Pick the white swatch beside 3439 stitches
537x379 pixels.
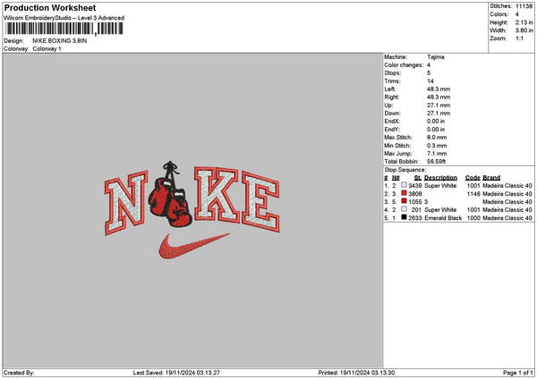(x=405, y=185)
